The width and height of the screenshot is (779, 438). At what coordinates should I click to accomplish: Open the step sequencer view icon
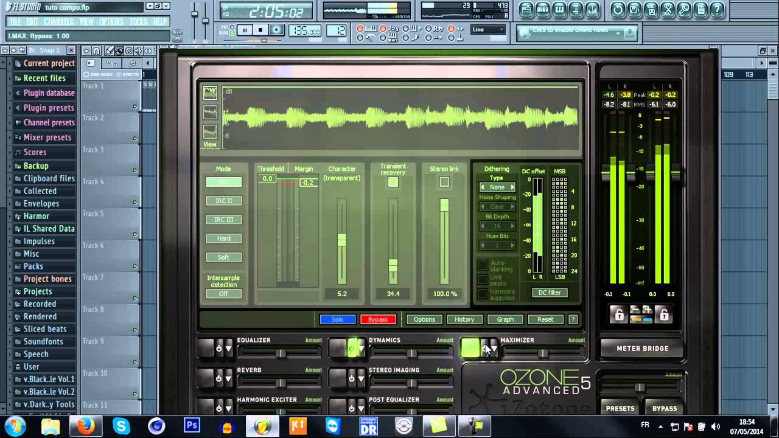[542, 10]
